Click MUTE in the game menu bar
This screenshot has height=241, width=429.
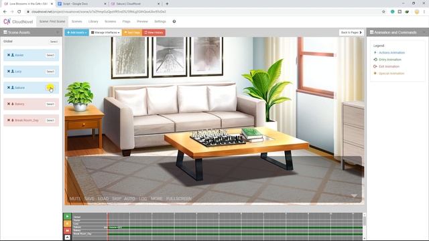click(75, 199)
